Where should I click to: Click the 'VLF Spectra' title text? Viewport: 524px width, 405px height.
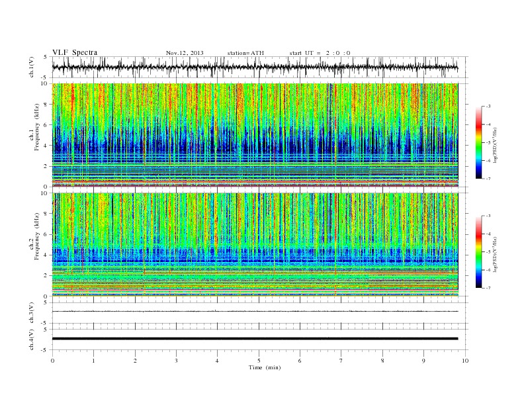click(x=75, y=52)
